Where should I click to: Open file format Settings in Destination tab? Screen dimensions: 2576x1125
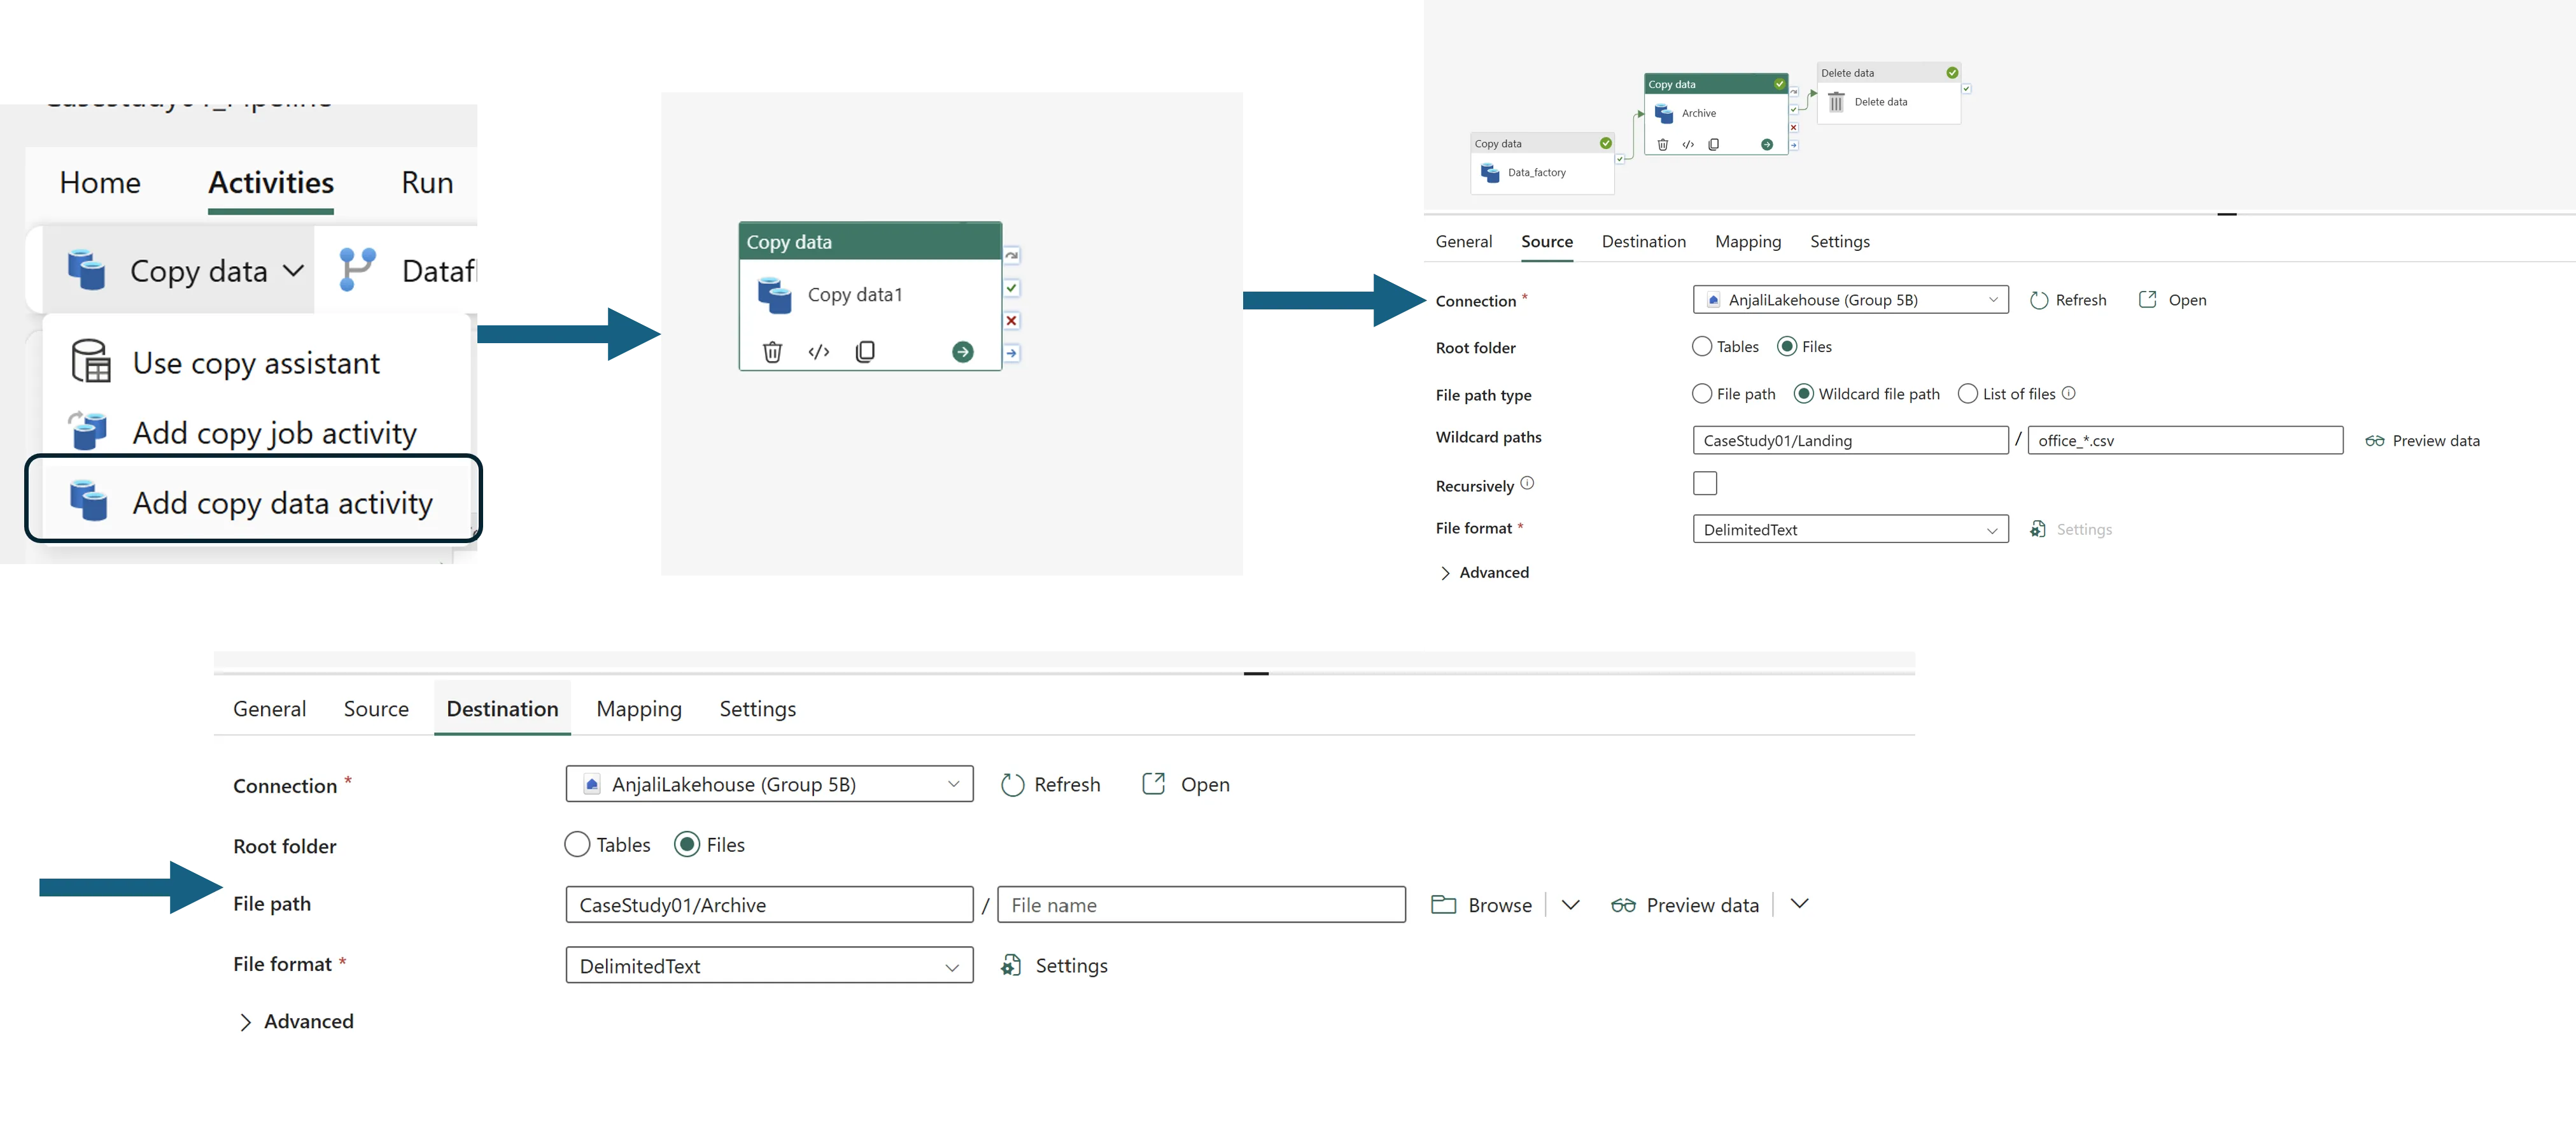[1054, 965]
